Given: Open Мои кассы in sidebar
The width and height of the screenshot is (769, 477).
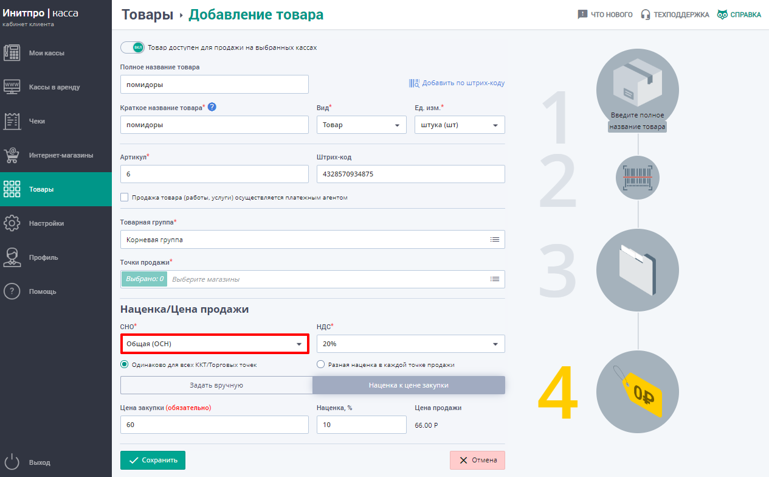Looking at the screenshot, I should click(56, 53).
